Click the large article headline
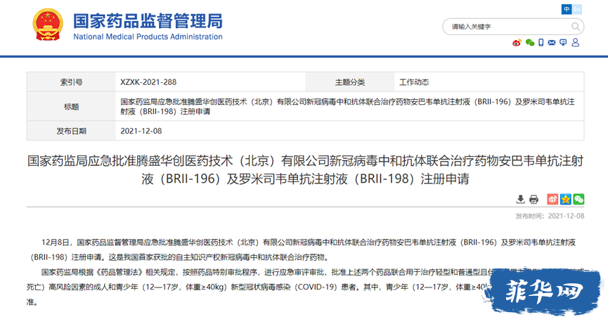Image resolution: width=608 pixels, height=324 pixels. pos(305,170)
